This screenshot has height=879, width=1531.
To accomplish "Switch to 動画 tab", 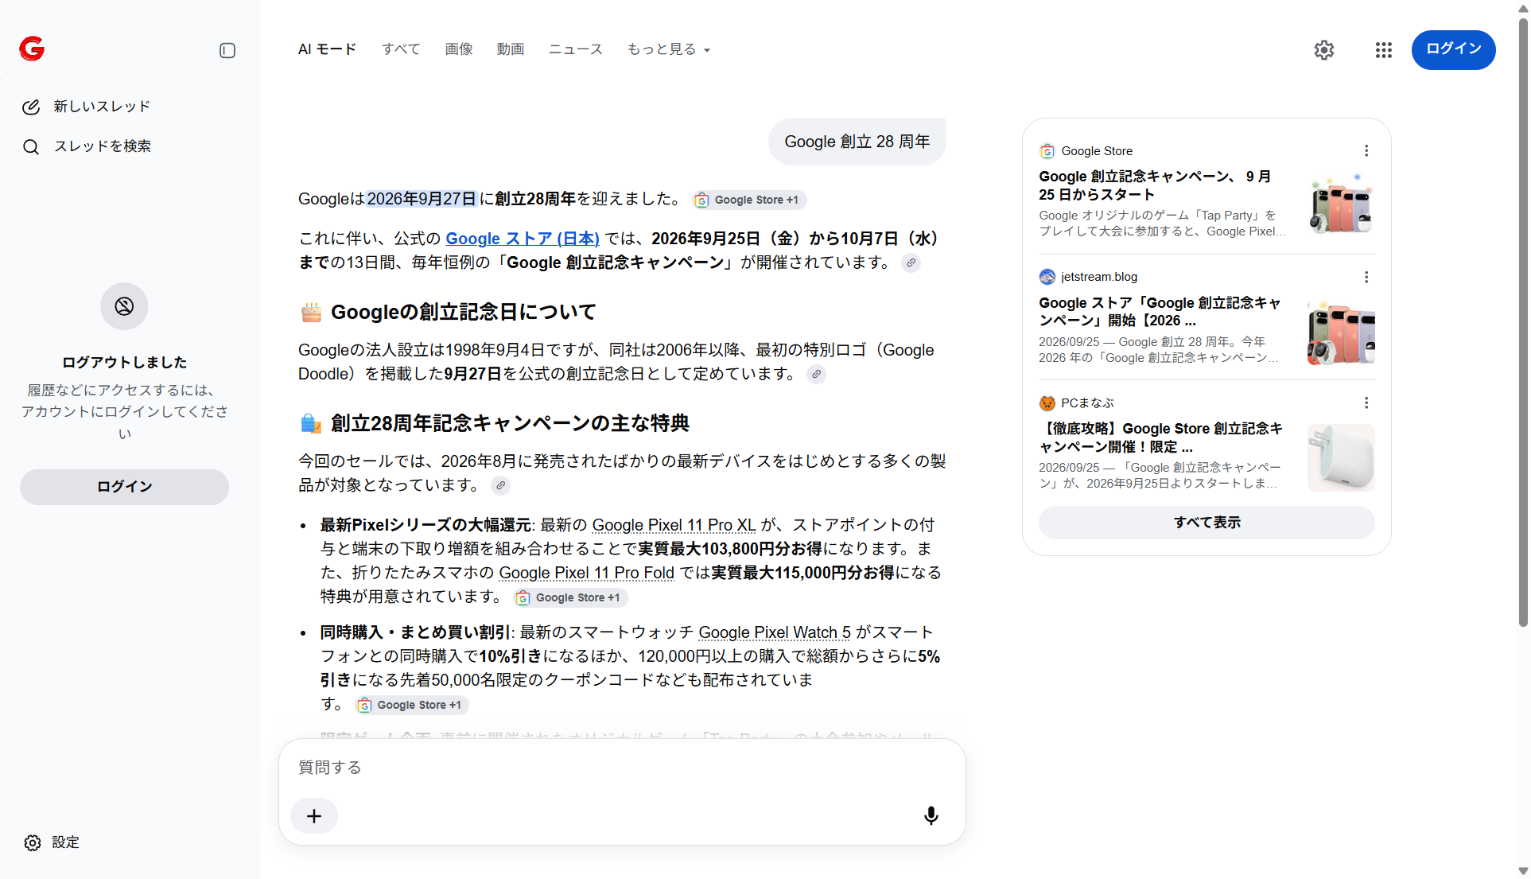I will coord(511,49).
